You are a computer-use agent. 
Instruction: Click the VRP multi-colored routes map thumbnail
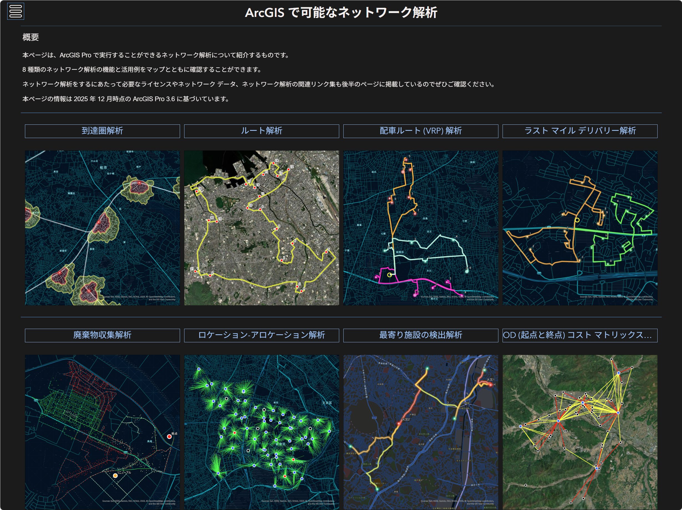click(x=420, y=228)
